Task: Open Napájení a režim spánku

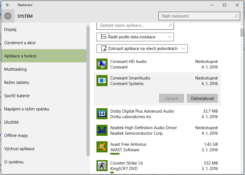Action: [44, 109]
